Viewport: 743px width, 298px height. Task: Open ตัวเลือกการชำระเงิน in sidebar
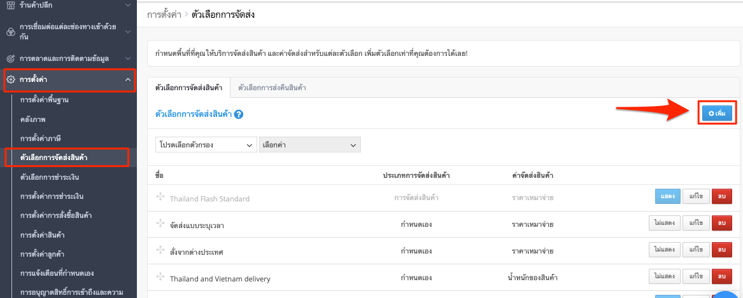(49, 177)
